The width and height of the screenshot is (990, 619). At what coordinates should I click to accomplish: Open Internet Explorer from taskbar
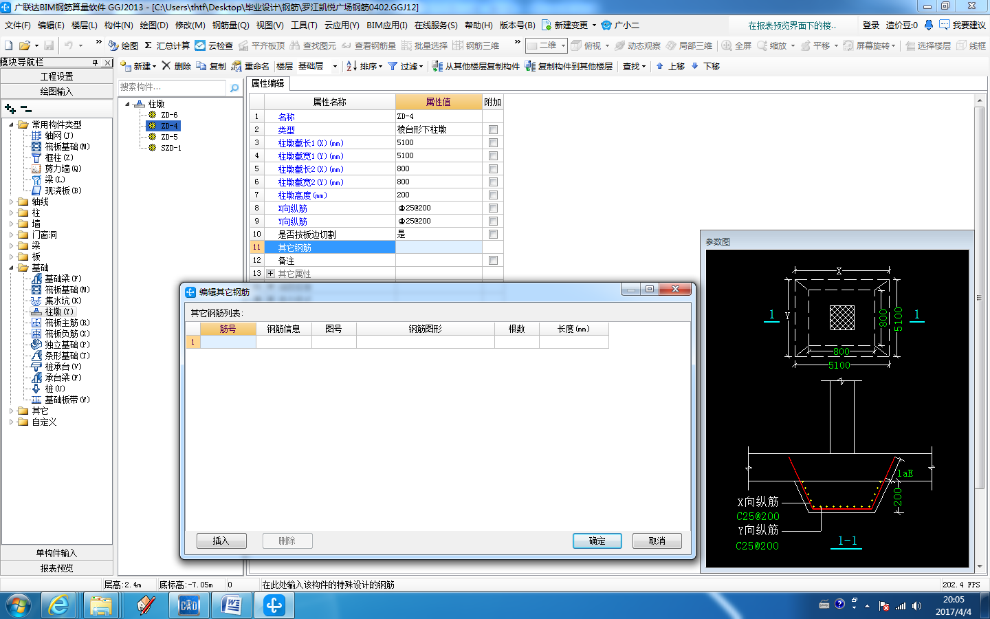pyautogui.click(x=59, y=605)
